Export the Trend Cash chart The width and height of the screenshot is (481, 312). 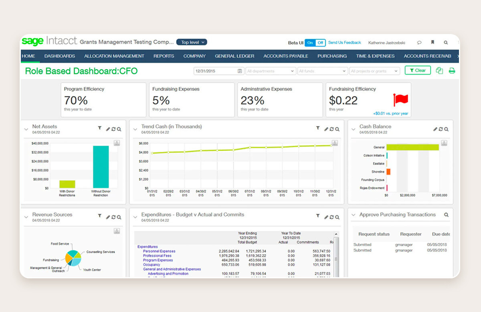coord(335,143)
